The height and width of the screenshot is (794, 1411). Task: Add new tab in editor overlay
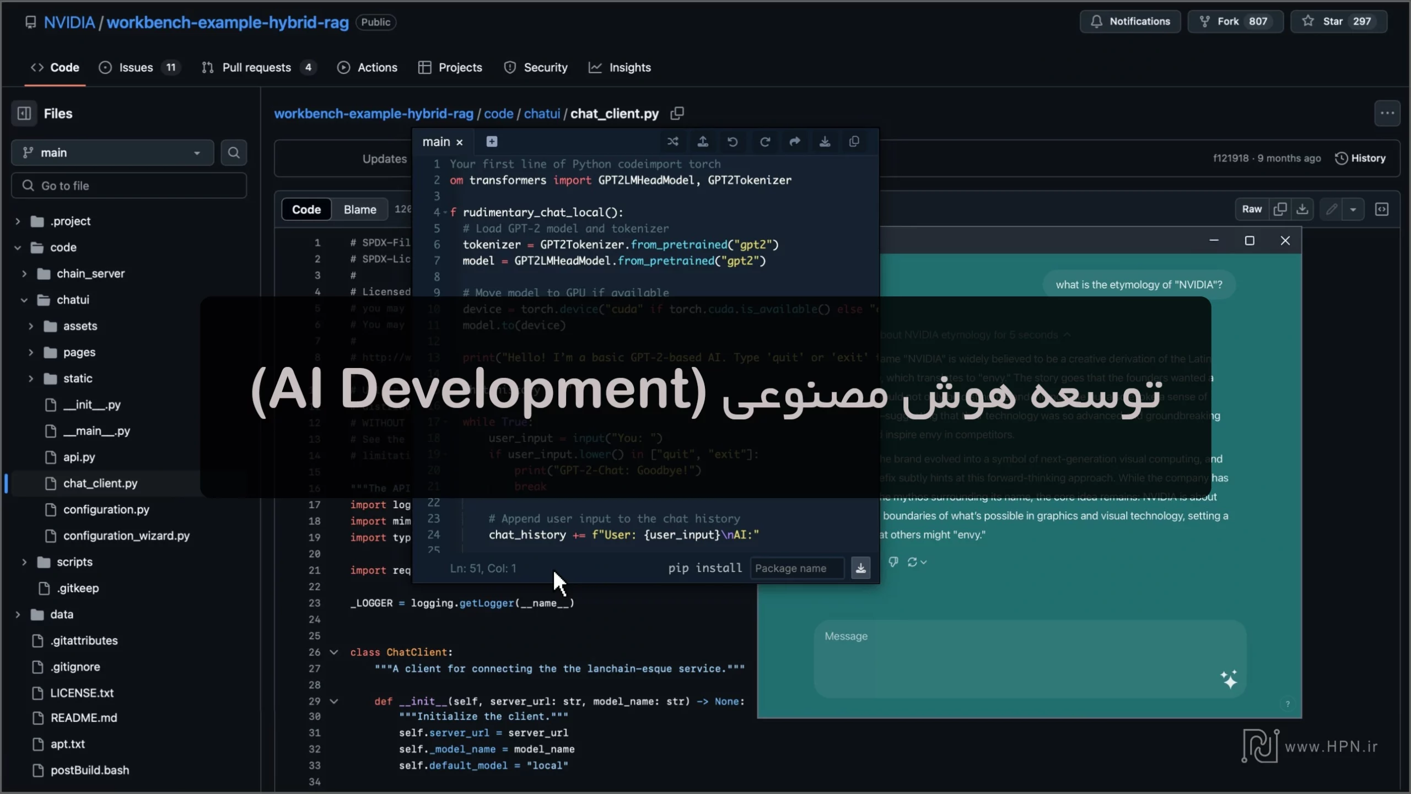click(492, 142)
